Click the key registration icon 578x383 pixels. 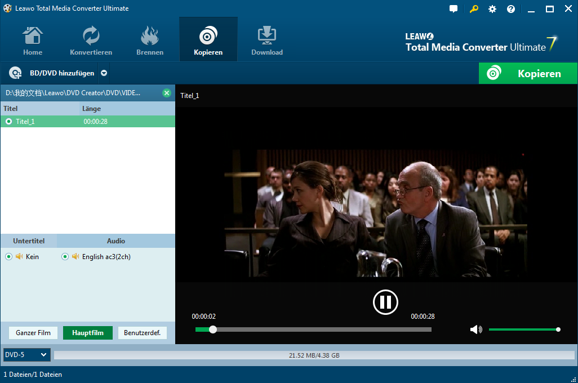474,9
